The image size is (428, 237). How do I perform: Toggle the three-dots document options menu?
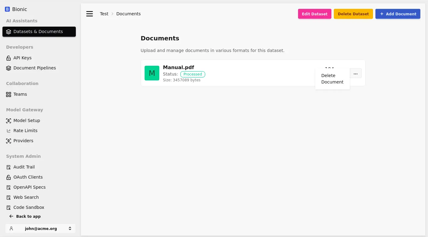pyautogui.click(x=356, y=73)
